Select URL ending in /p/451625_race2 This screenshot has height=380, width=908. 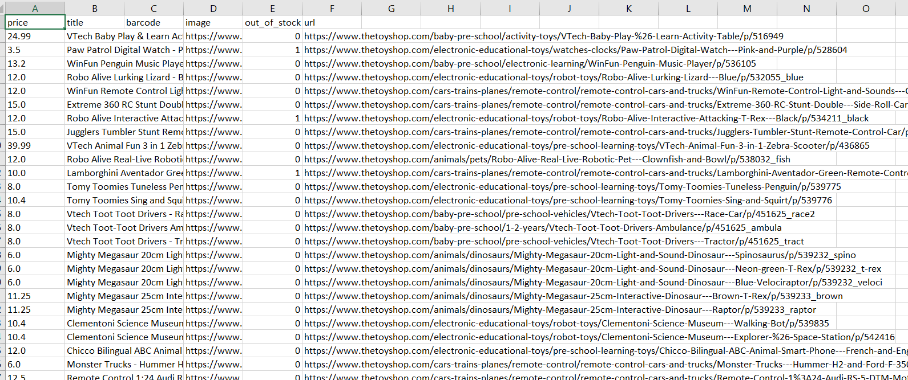point(560,214)
